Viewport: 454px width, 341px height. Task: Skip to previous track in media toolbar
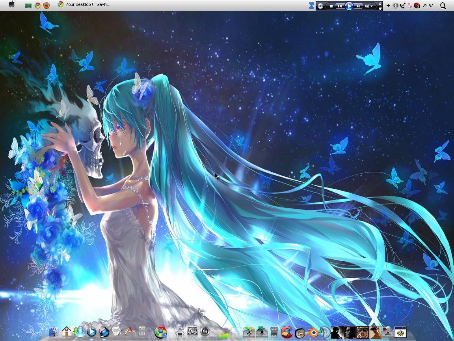[x=340, y=6]
